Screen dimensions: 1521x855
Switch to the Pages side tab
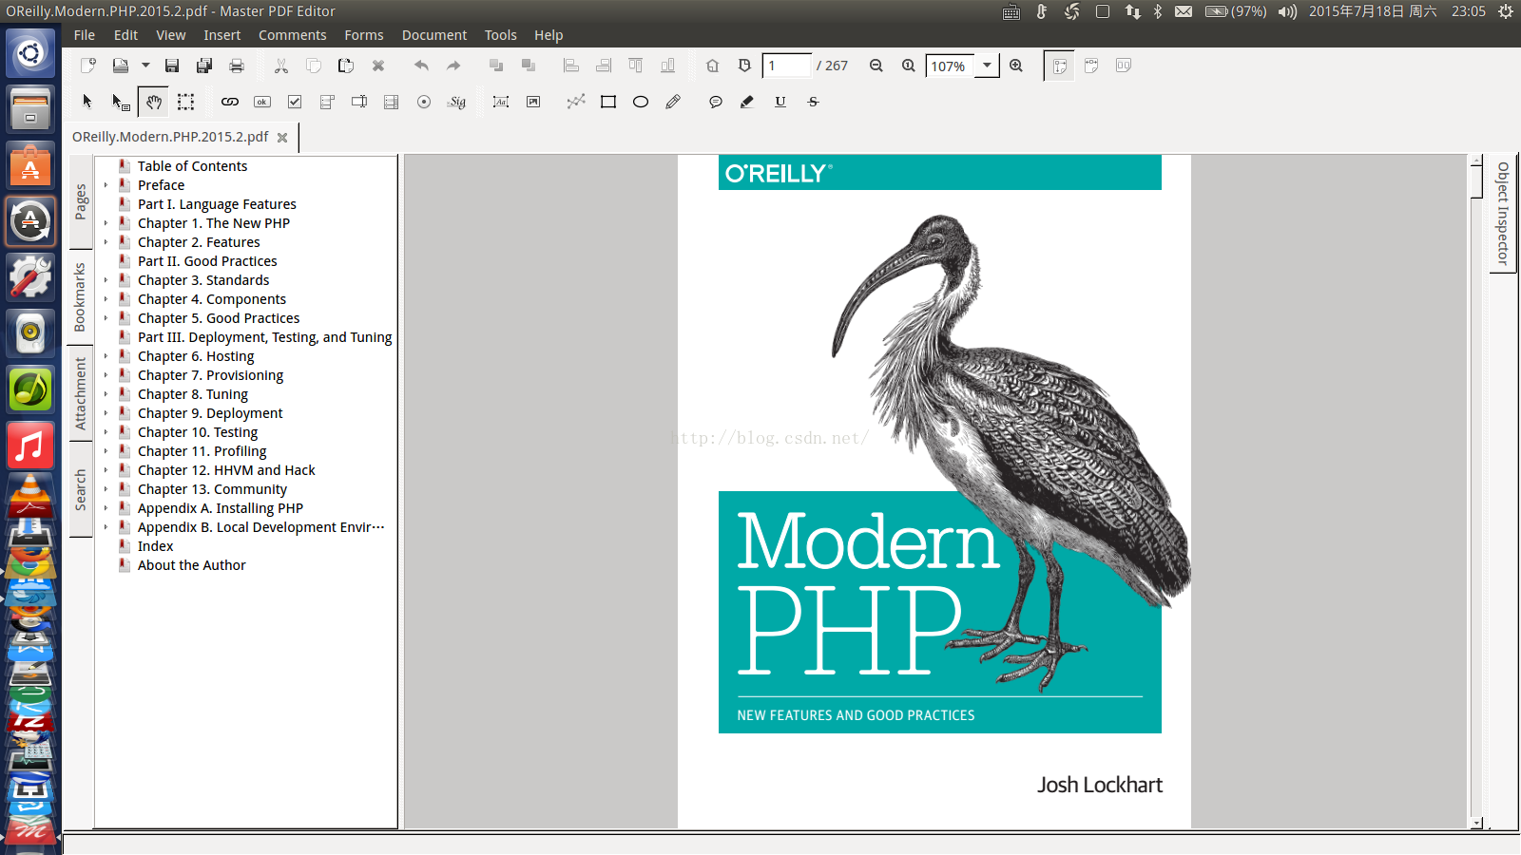click(x=81, y=201)
